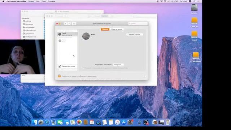
Task: Open Contacts book icon in Dock
Action: coord(86,122)
